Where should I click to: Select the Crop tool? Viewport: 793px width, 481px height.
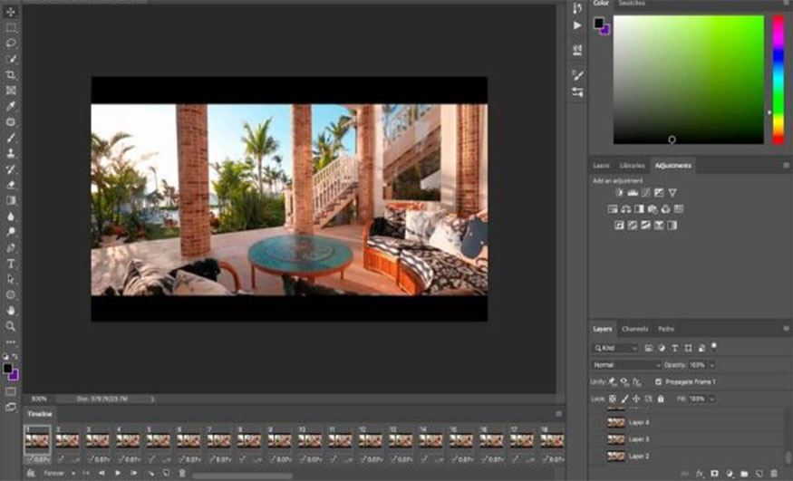(11, 74)
